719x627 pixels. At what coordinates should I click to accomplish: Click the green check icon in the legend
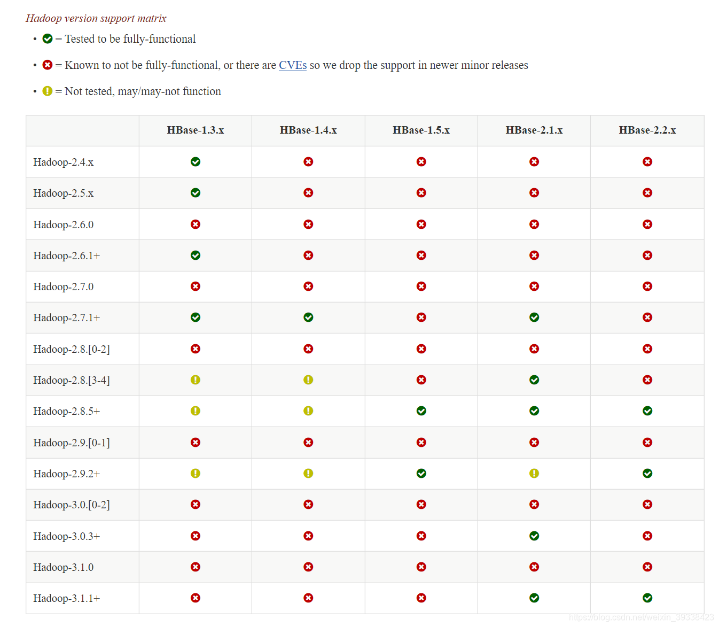[48, 38]
